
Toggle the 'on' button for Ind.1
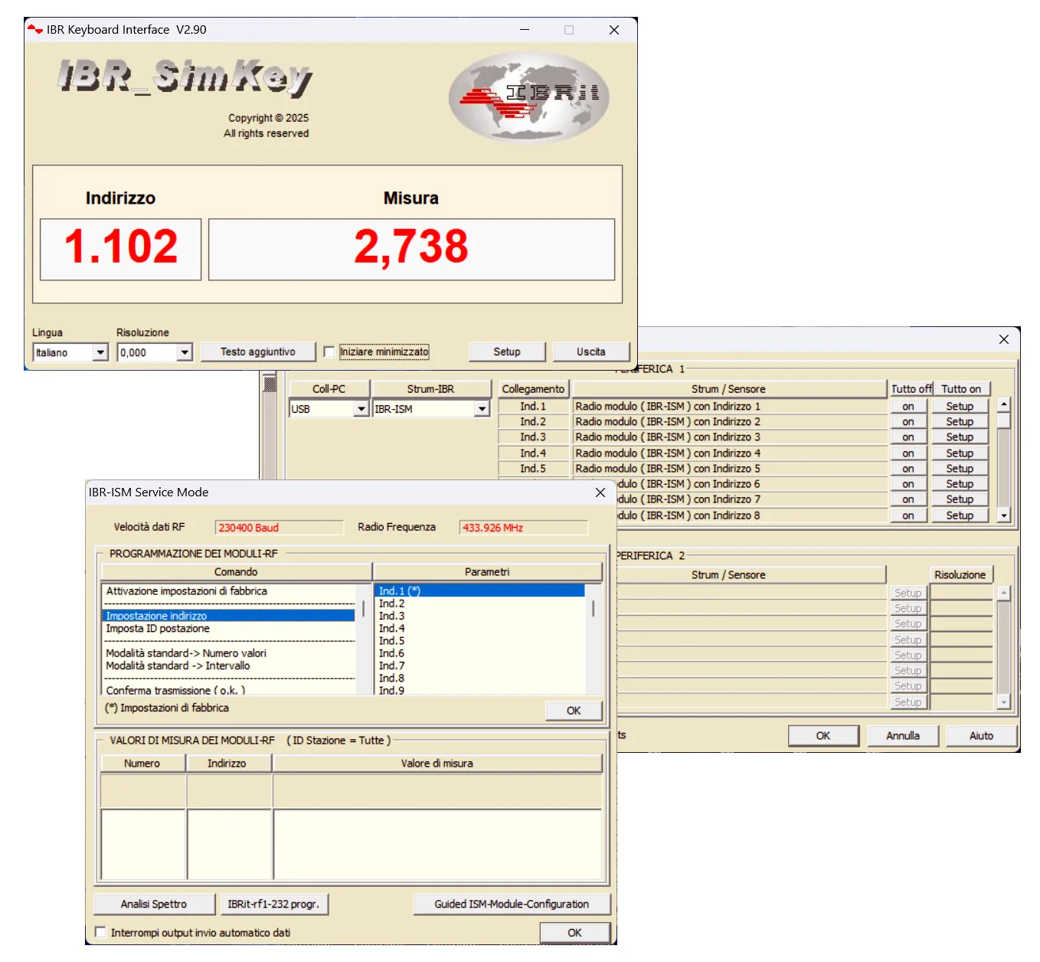pyautogui.click(x=908, y=407)
